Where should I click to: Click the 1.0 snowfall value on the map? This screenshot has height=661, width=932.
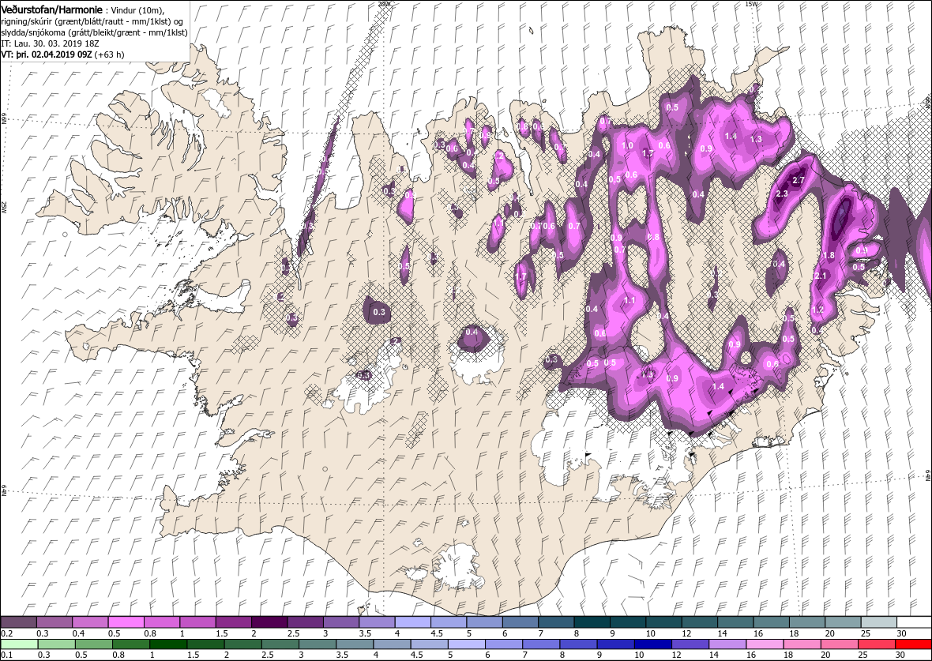pos(627,145)
